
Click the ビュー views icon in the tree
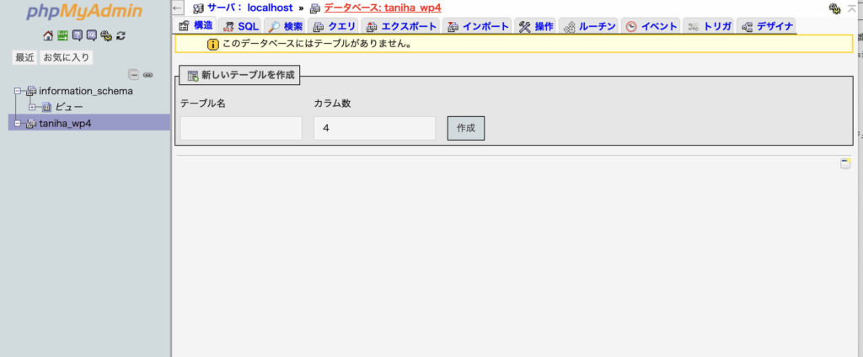(47, 107)
